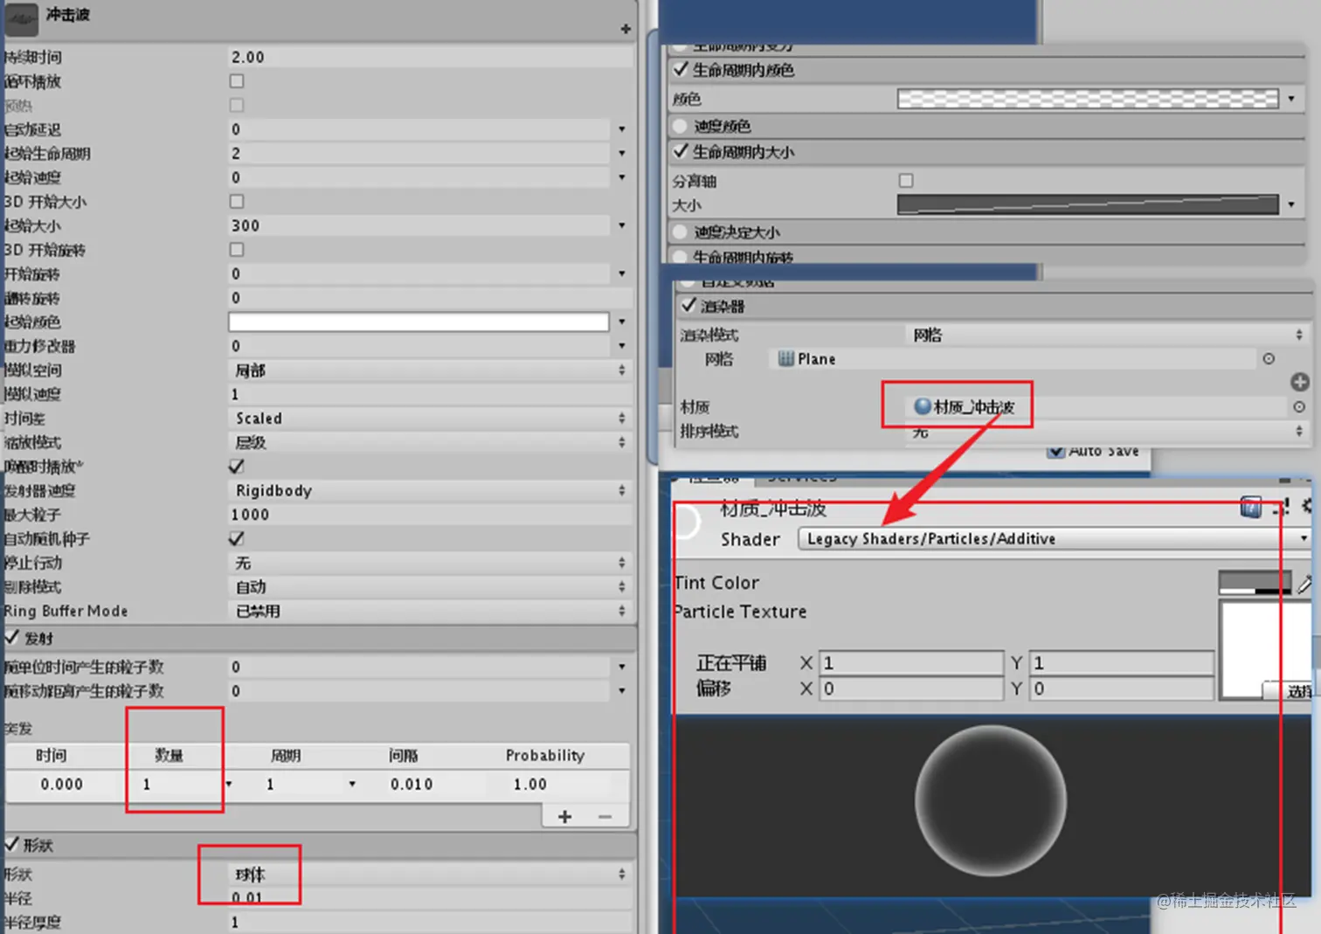This screenshot has height=934, width=1321.
Task: Toggle 3D 开始旋转 checkbox
Action: pos(237,250)
